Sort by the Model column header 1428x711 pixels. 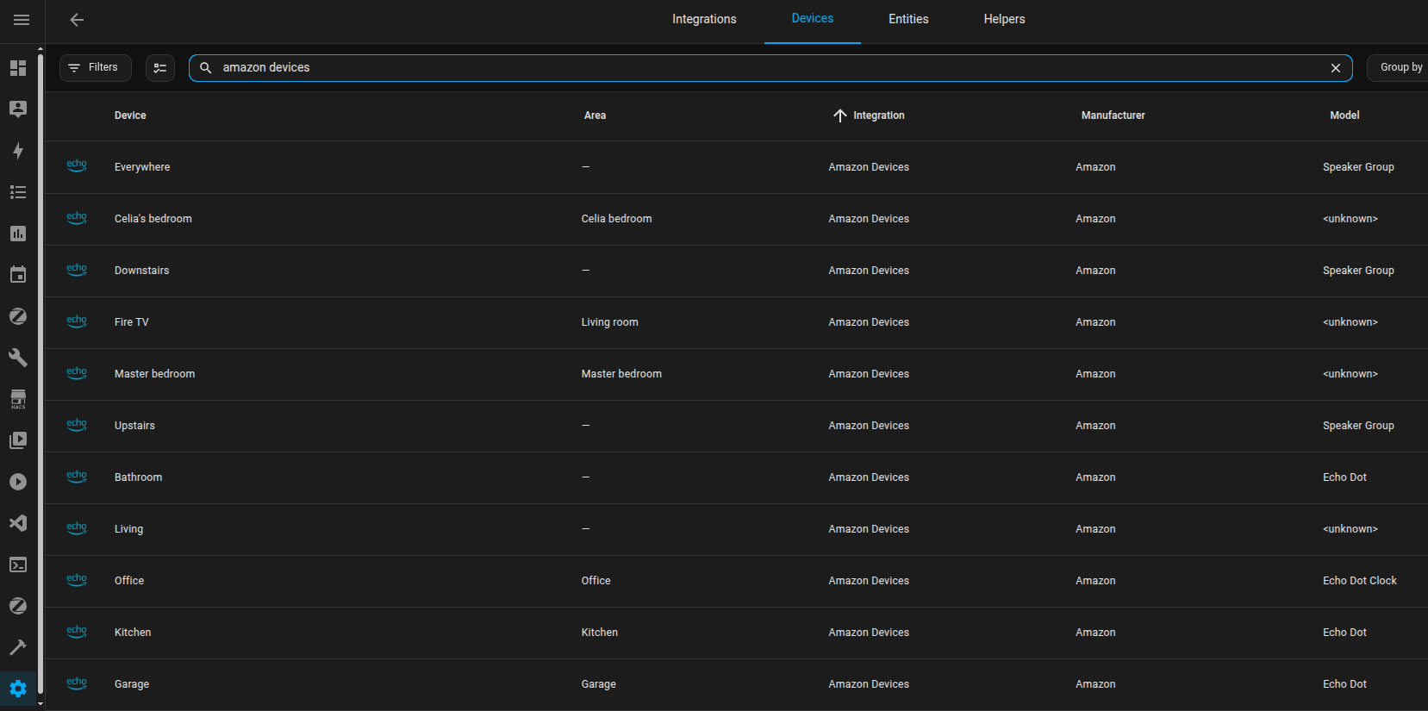tap(1344, 115)
